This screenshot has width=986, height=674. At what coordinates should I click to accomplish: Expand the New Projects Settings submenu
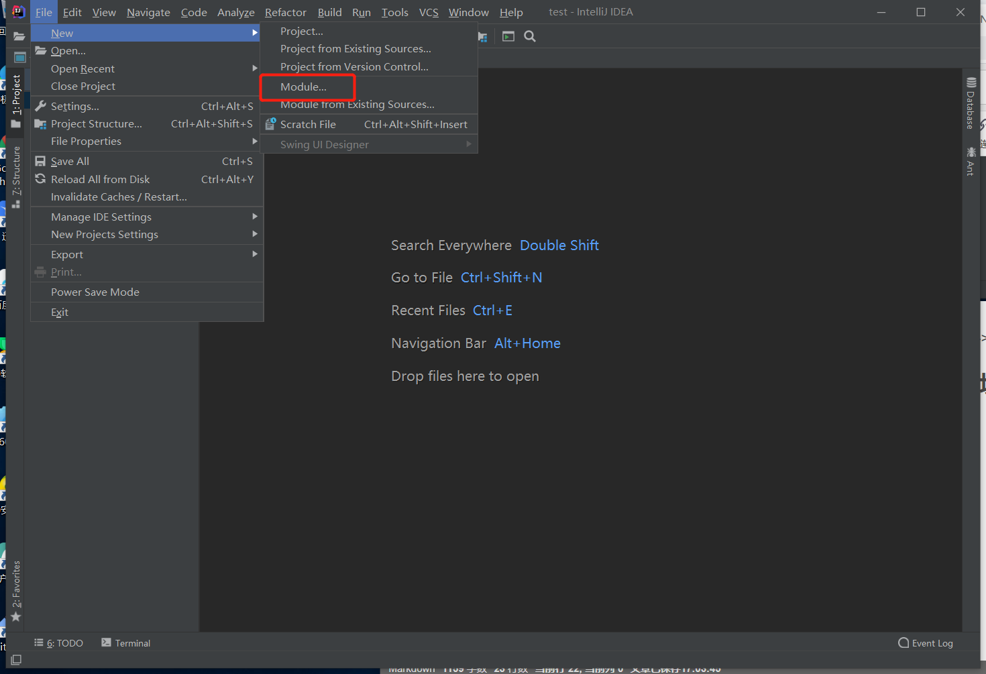pyautogui.click(x=147, y=234)
